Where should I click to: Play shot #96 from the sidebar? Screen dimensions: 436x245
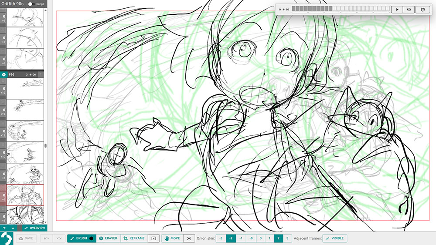tap(3, 74)
